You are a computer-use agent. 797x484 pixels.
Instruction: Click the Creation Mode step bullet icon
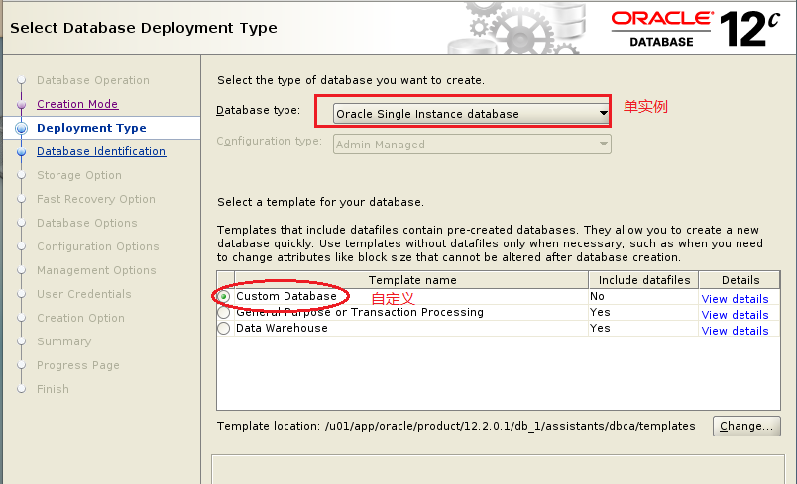(x=22, y=105)
